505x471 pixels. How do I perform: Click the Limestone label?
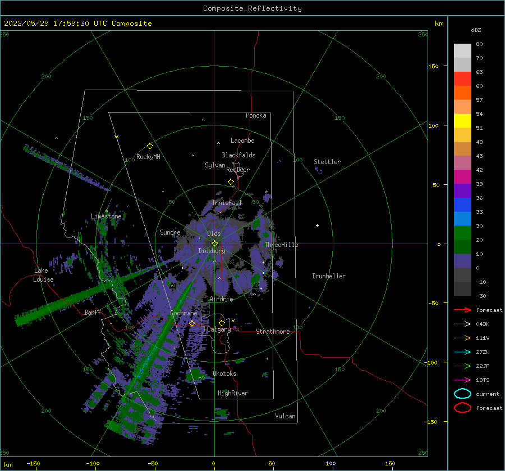pyautogui.click(x=106, y=216)
